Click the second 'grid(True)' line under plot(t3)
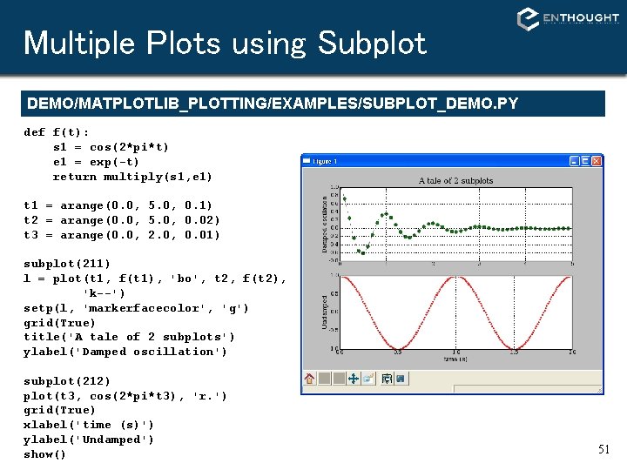 coord(59,410)
